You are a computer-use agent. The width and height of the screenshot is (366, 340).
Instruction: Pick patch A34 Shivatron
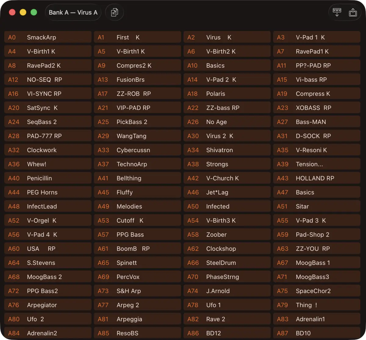(x=227, y=150)
